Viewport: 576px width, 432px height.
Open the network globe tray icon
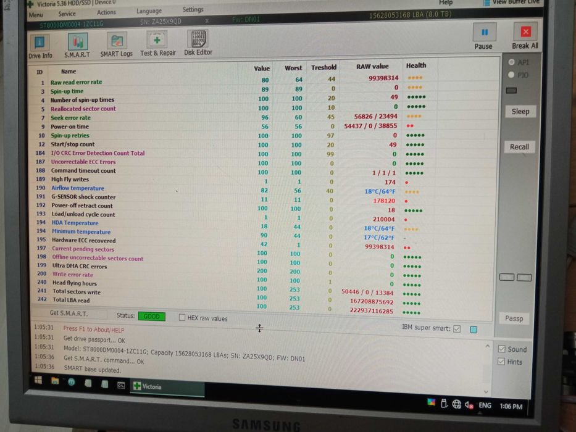point(457,404)
